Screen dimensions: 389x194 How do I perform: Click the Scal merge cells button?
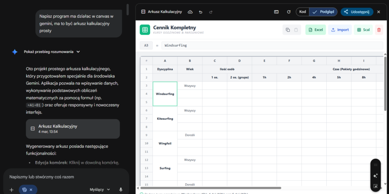click(x=363, y=30)
